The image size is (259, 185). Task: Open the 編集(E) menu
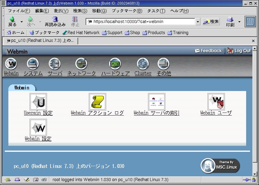tap(42, 11)
